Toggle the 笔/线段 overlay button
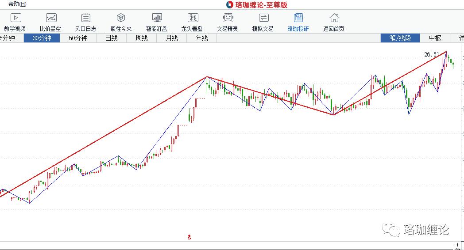Viewport: 464px width, 250px height. pyautogui.click(x=400, y=38)
